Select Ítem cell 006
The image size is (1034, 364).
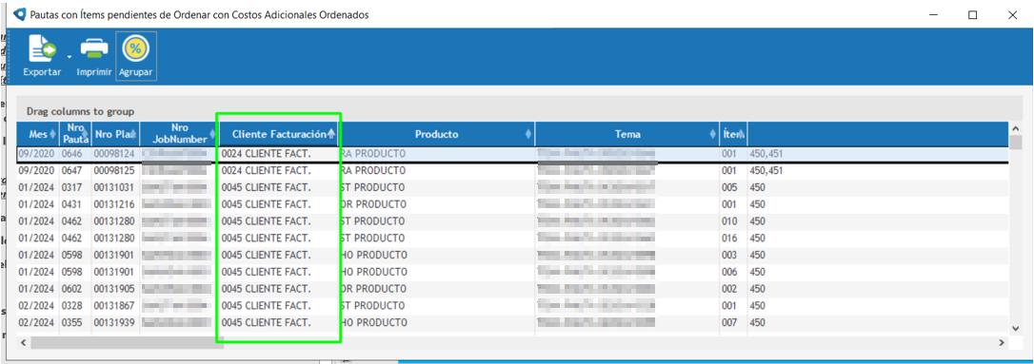pyautogui.click(x=730, y=272)
